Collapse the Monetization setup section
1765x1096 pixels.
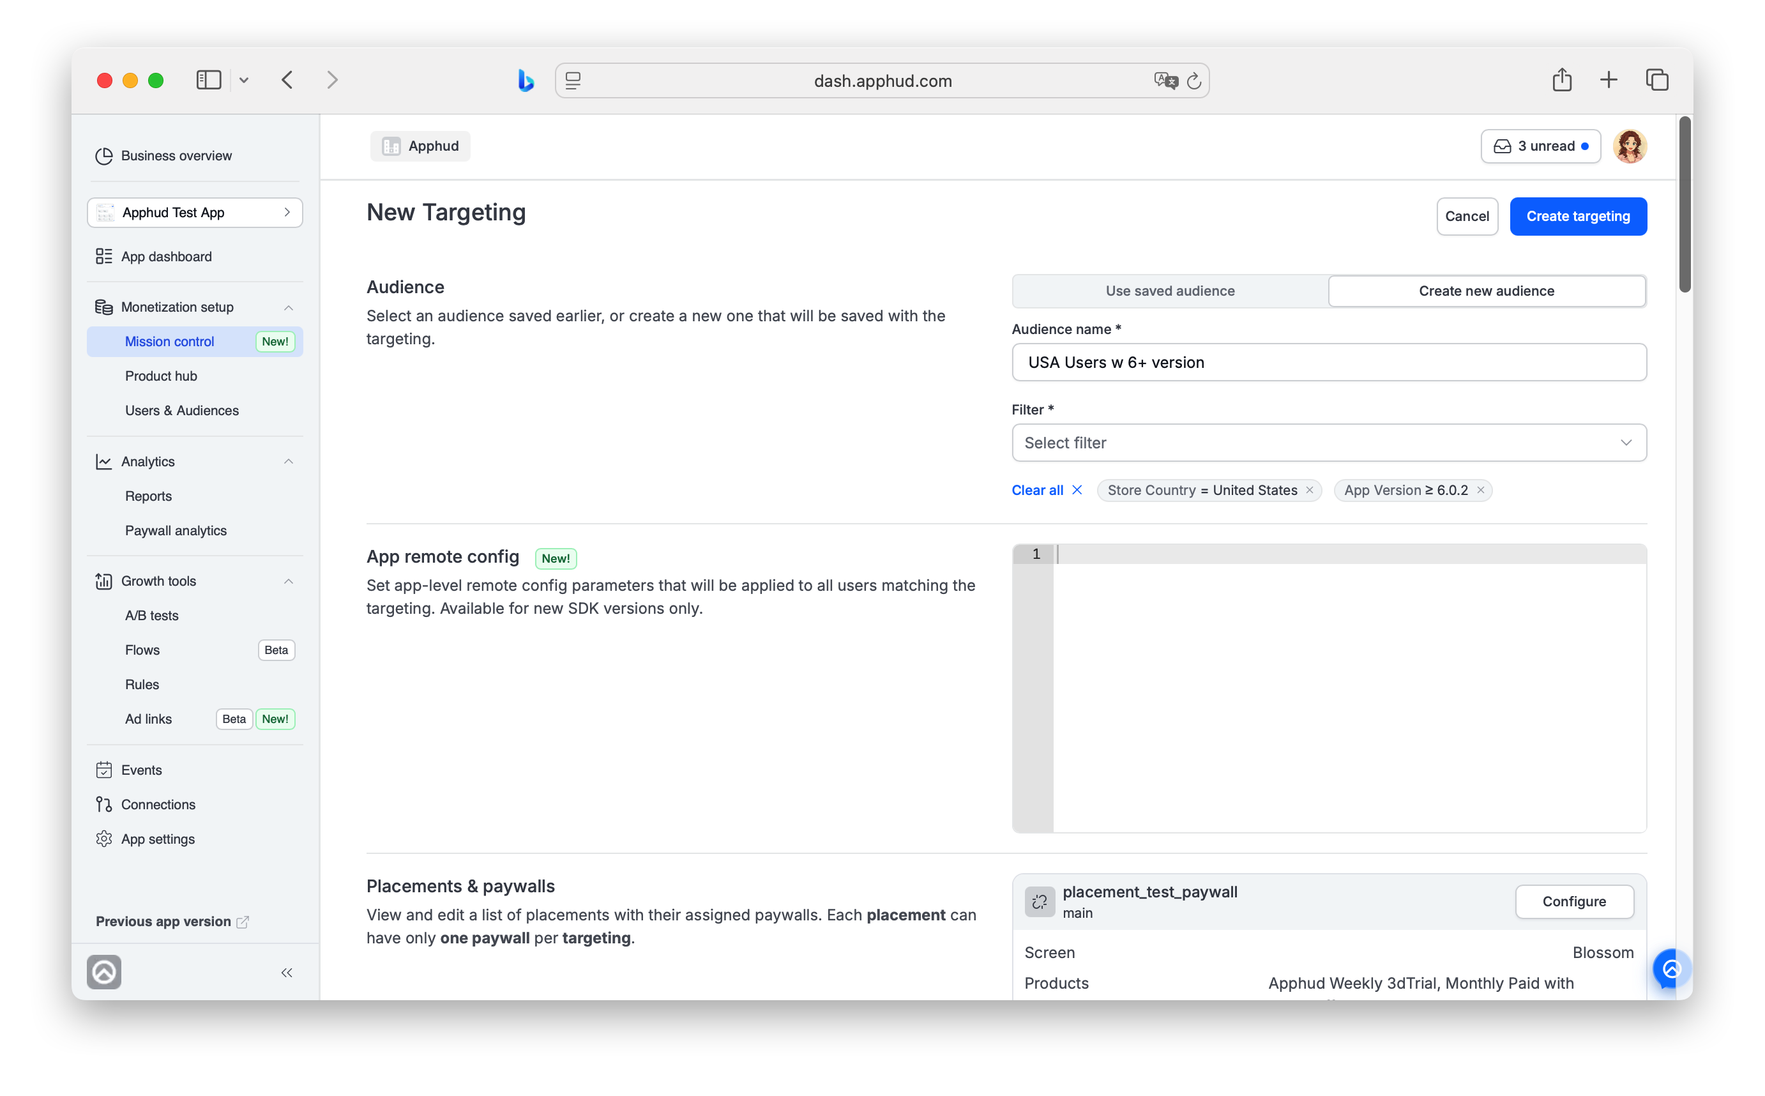(289, 308)
